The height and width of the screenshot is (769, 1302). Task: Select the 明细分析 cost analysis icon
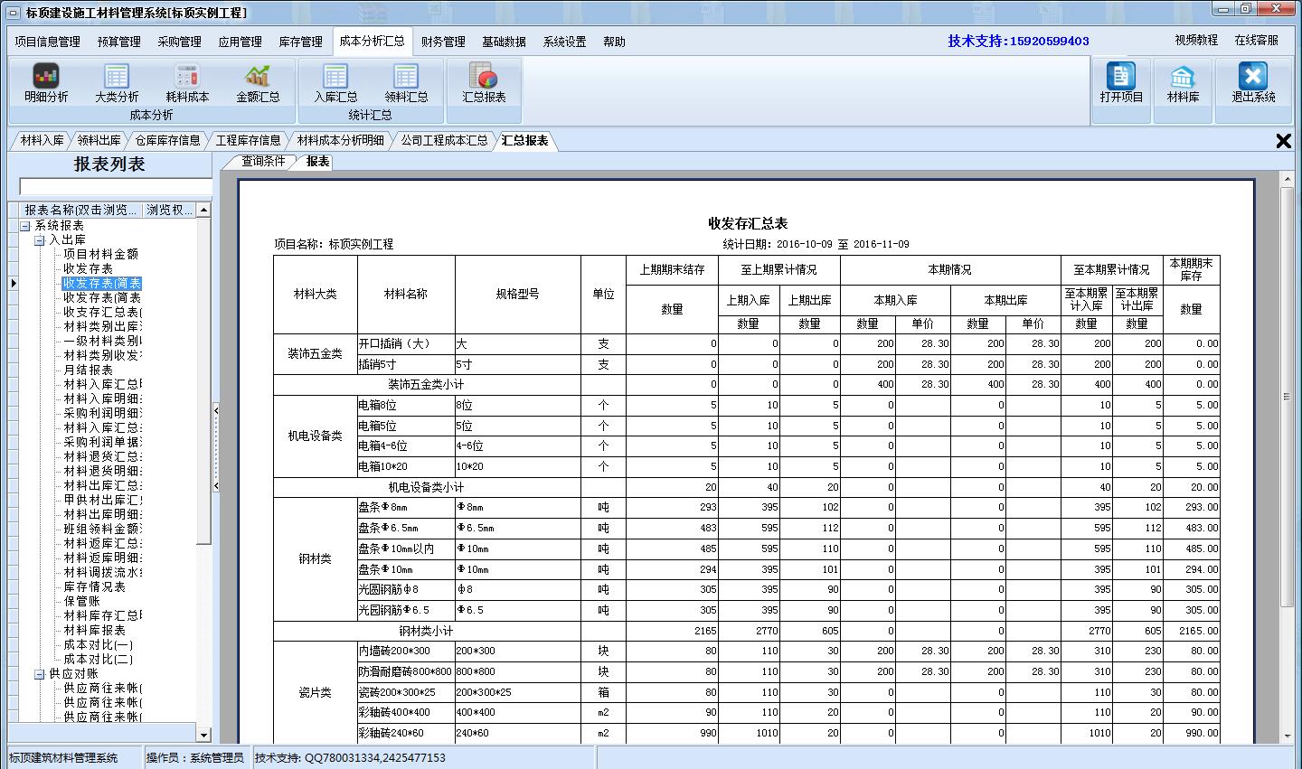point(44,86)
